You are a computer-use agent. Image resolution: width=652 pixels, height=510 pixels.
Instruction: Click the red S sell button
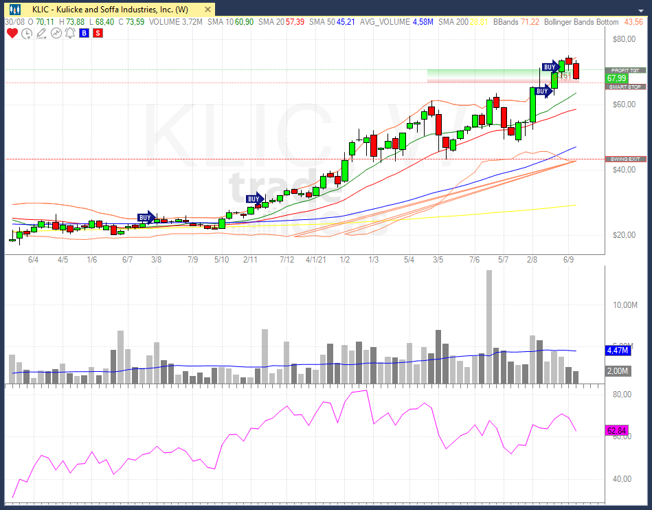point(98,33)
